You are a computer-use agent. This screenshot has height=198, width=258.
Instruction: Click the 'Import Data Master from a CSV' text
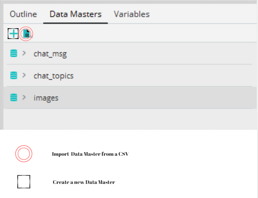coord(90,154)
